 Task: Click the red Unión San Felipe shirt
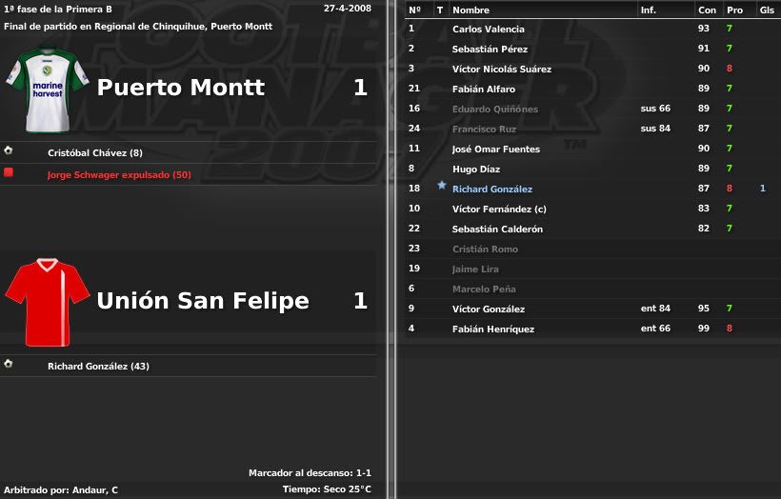click(48, 302)
